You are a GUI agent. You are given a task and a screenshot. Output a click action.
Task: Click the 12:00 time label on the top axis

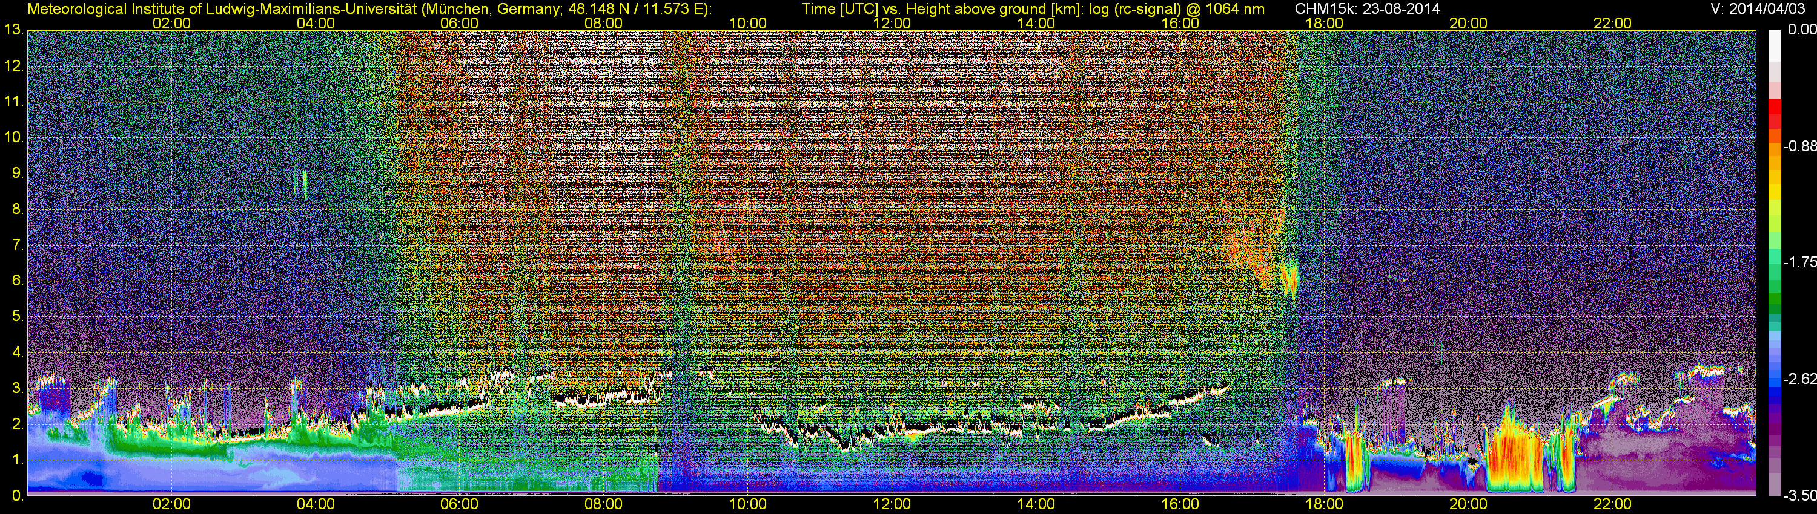coord(892,23)
